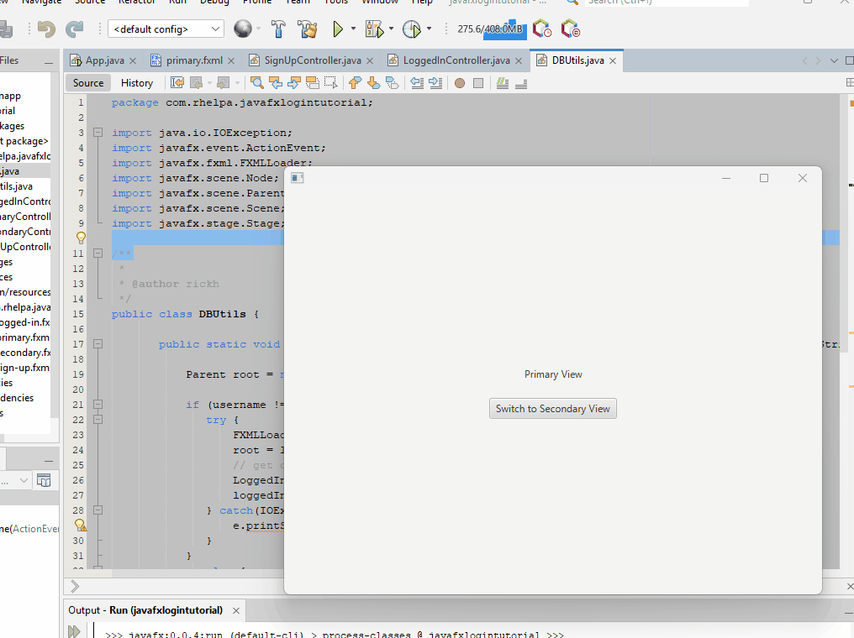854x638 pixels.
Task: Click the first profiler hexagon icon with clock
Action: (x=542, y=29)
